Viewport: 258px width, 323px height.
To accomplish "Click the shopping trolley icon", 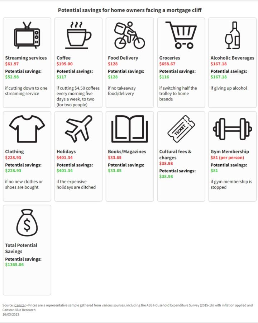I will click(x=181, y=35).
